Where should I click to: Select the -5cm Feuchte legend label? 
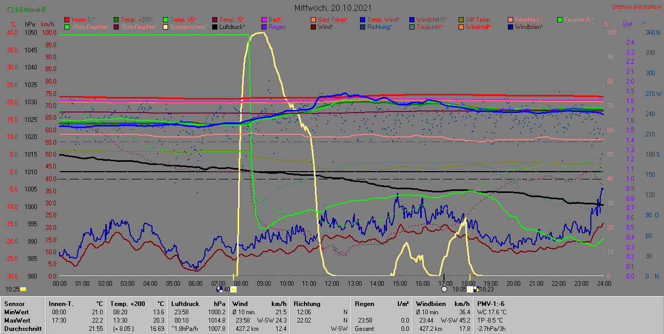click(x=139, y=26)
